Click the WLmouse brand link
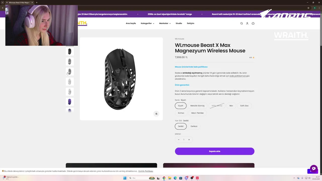322x181 pixels. pos(179,39)
